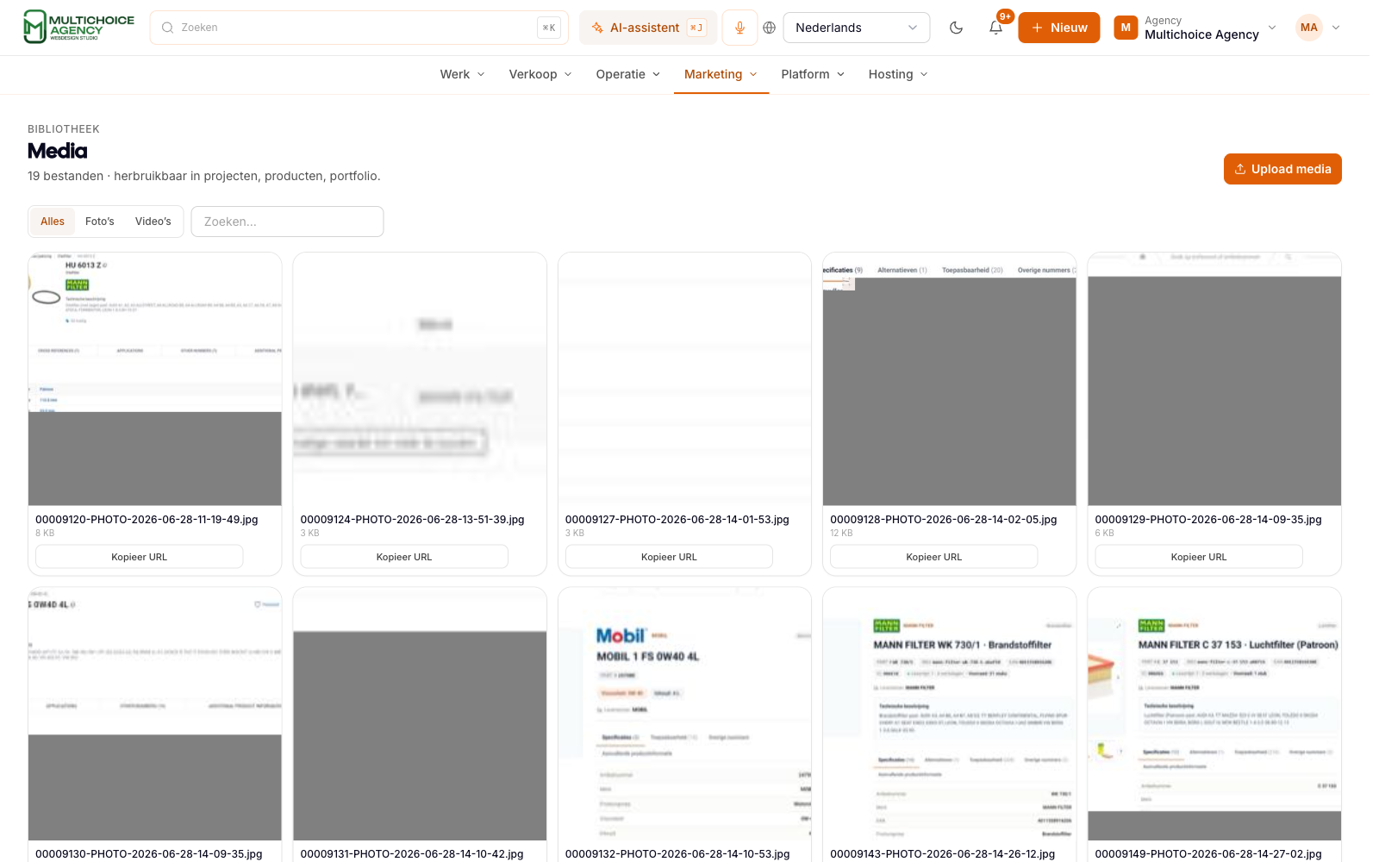
Task: Copy URL of 00009129-PHOTO file
Action: click(1199, 557)
